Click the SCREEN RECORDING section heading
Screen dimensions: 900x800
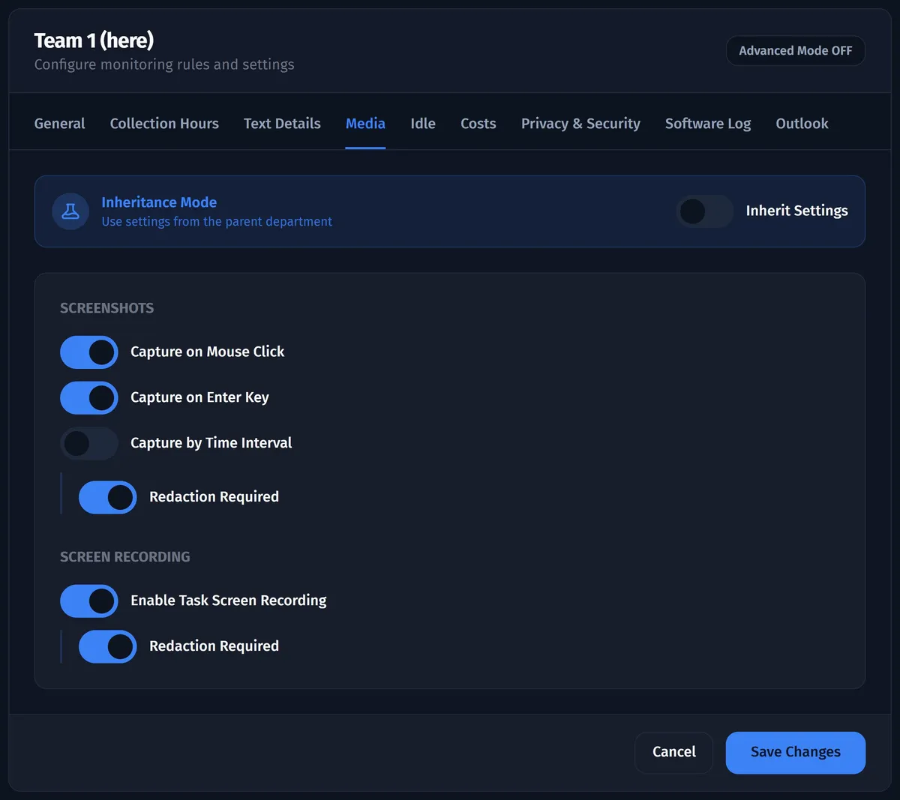[x=125, y=557]
